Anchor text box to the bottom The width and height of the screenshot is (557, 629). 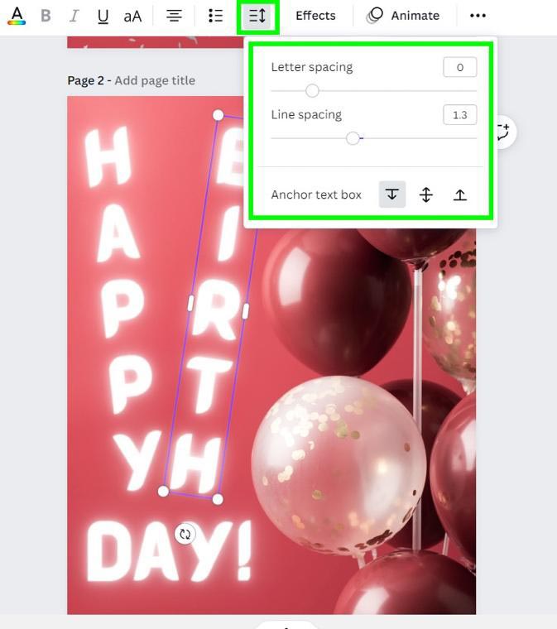(x=460, y=194)
